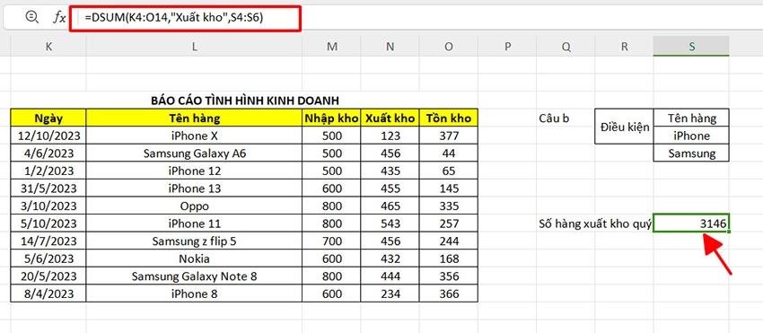This screenshot has width=763, height=333.
Task: Click the zoom out magnifier icon
Action: [x=31, y=18]
